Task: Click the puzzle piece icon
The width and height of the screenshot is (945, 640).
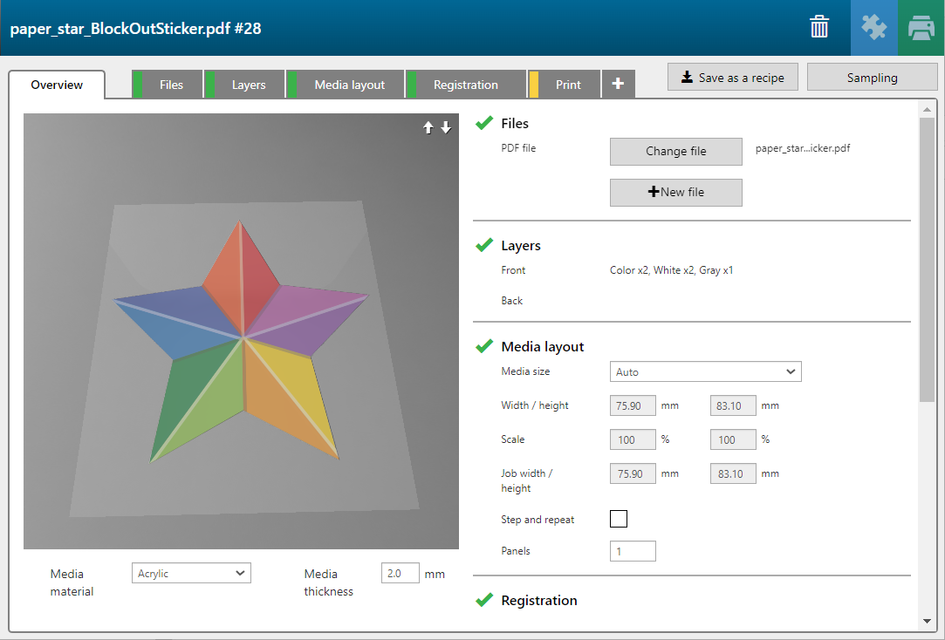Action: point(873,28)
